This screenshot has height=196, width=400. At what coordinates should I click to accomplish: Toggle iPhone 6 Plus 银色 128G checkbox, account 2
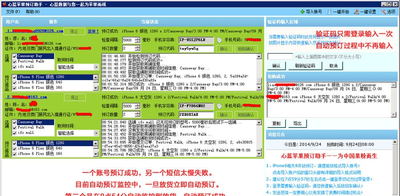coord(15,143)
